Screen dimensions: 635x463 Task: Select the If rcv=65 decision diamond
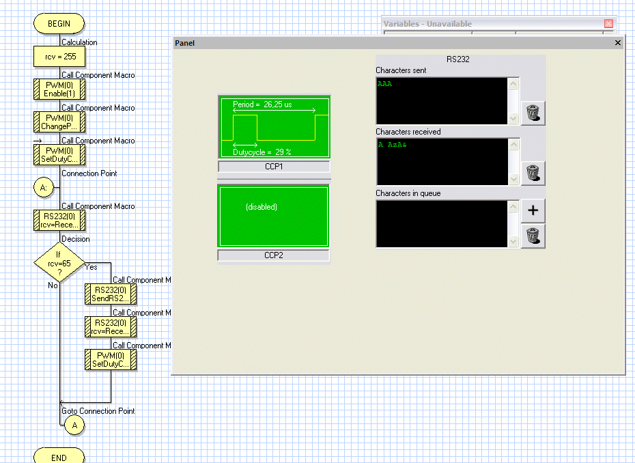click(x=59, y=263)
